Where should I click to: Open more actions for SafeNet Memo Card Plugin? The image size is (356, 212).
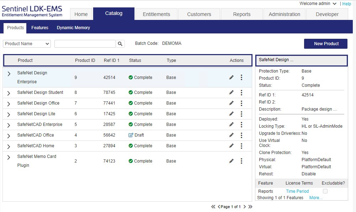pos(241,161)
